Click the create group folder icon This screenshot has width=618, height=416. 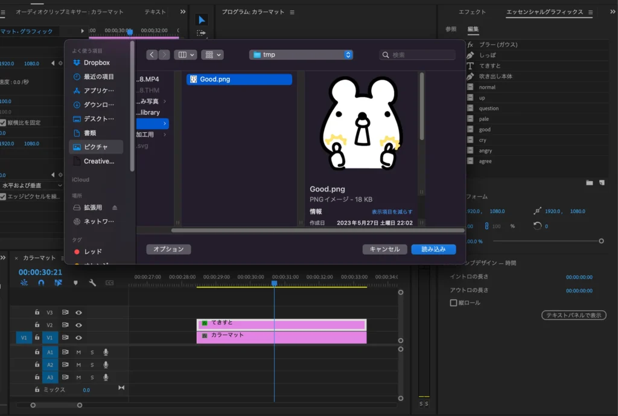tap(589, 182)
